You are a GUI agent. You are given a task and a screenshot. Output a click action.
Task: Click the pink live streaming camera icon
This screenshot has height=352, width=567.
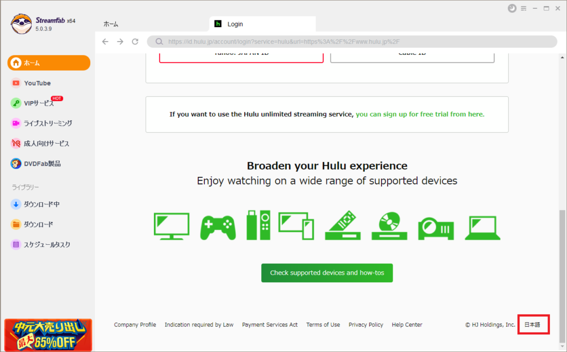[16, 123]
